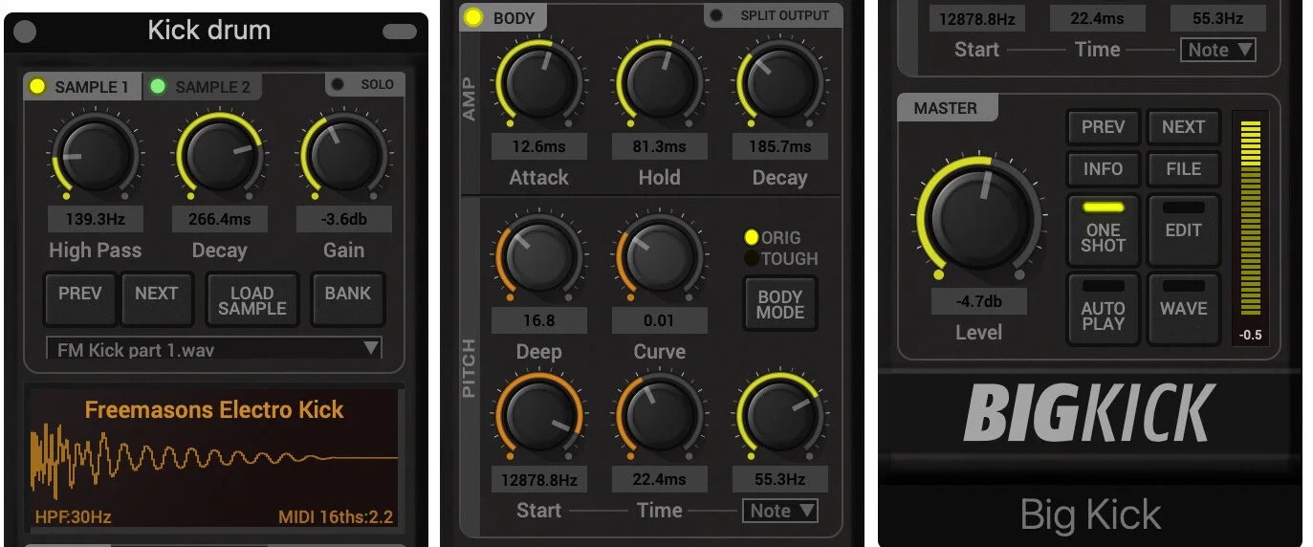Screen dimensions: 1313x547
Task: Click the pitch Time knob
Action: coord(660,417)
